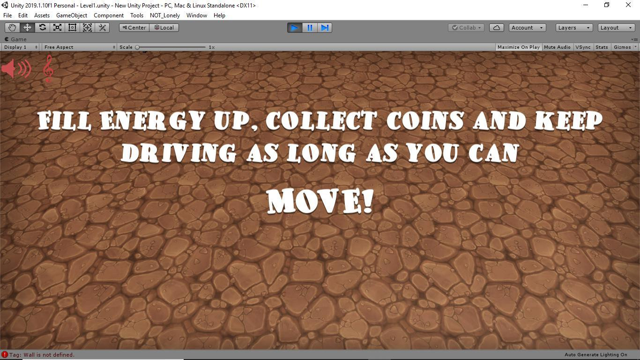Open the GameObject menu
Screen dimensions: 640x360
pos(71,15)
